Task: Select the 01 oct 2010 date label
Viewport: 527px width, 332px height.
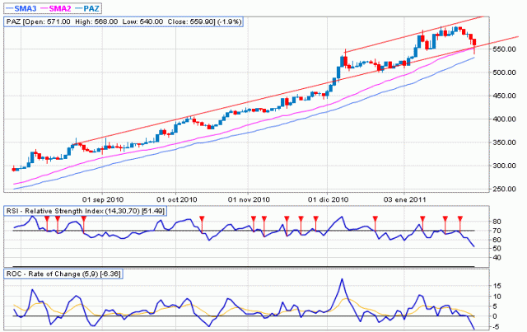Action: [176, 200]
